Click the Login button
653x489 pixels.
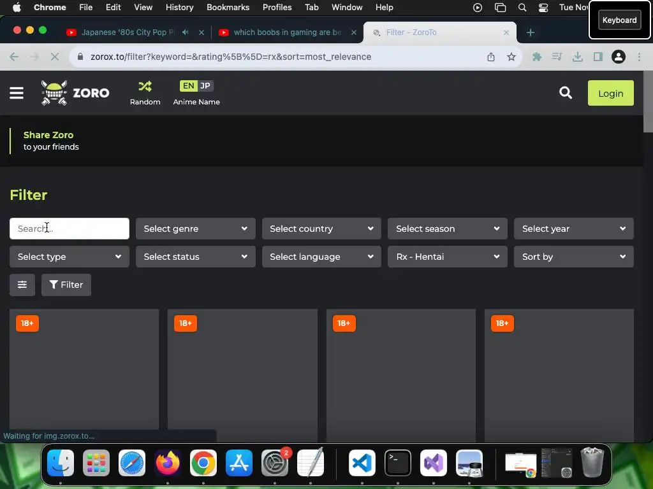tap(610, 93)
